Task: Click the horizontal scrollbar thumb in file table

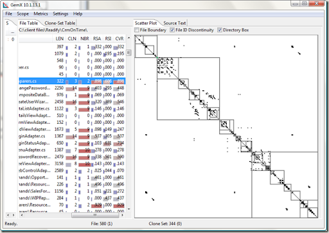Action: pos(95,215)
